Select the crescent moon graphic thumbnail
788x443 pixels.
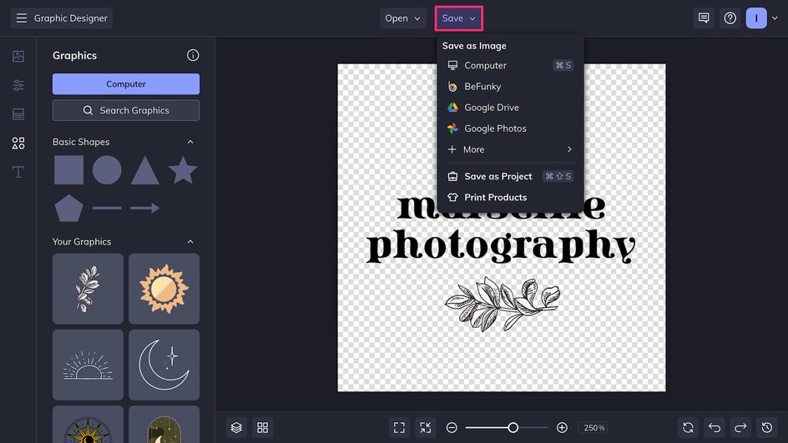tap(164, 365)
